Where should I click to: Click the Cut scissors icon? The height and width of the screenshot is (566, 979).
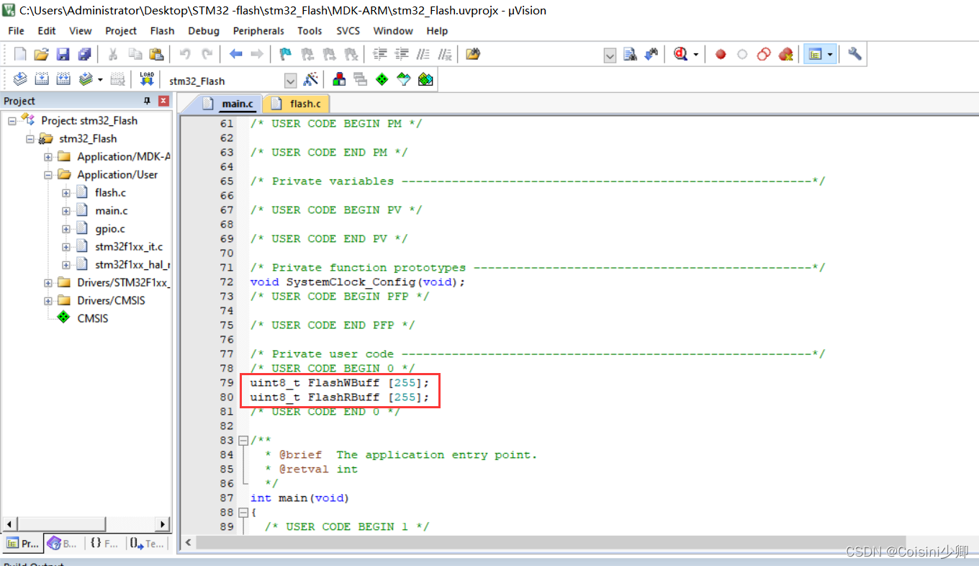[113, 54]
